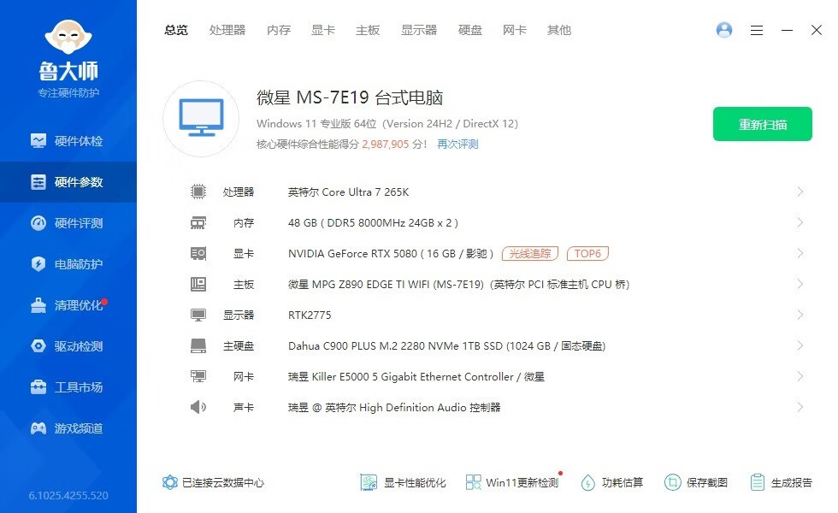Click the 再次评测 link
This screenshot has height=513, width=838.
click(x=457, y=144)
